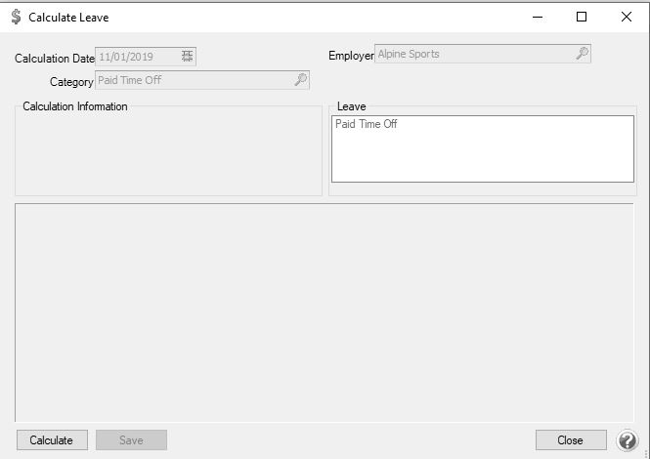Minimize the Calculate Leave window
This screenshot has height=459, width=650.
[x=537, y=17]
